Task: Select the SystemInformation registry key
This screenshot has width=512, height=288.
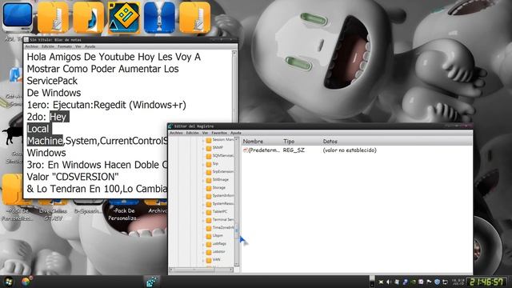Action: tap(223, 196)
